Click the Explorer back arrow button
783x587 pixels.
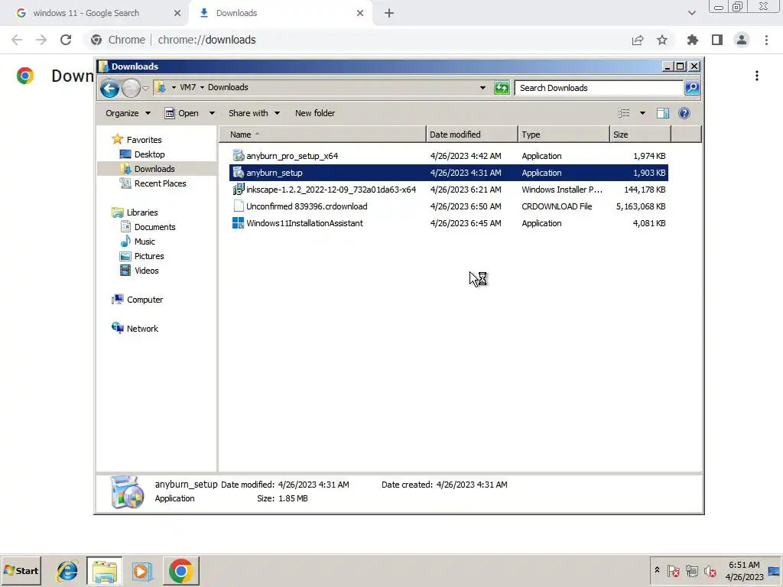109,89
